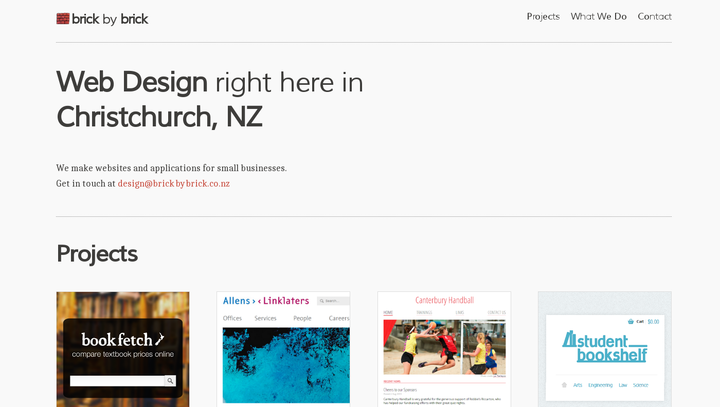
Task: Click the red brick logo icon
Action: [x=63, y=19]
